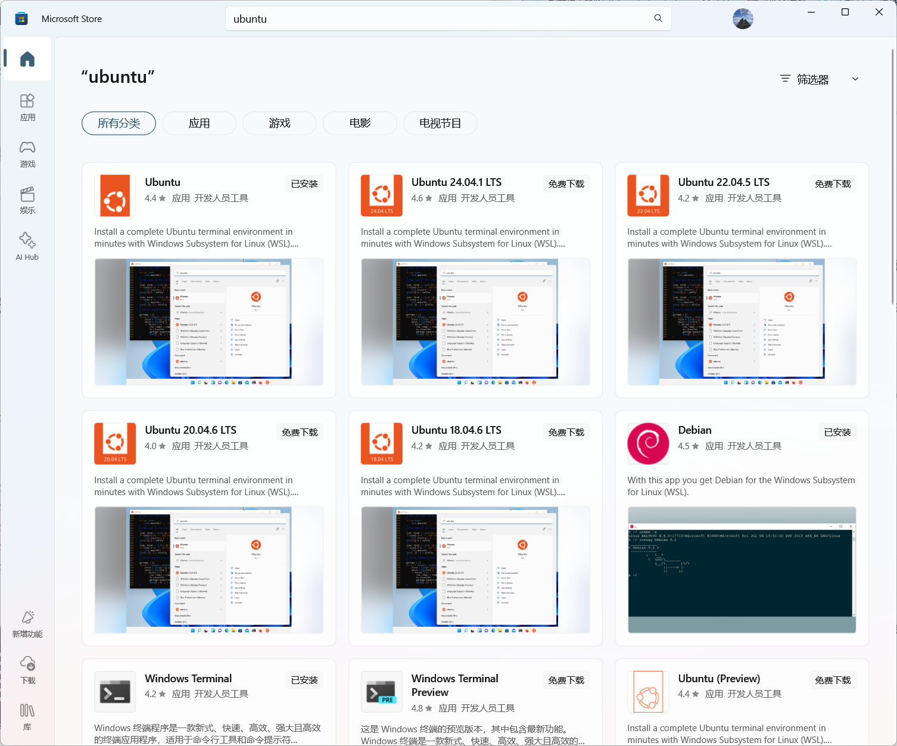Open the Debian terminal screenshot thumbnail
897x746 pixels.
[742, 570]
